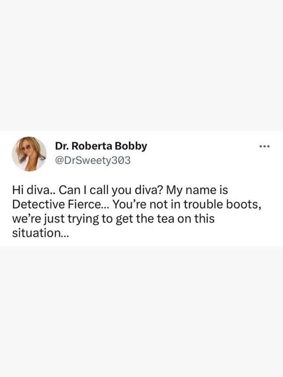View Dr. Roberta Bobby's profile picture
The width and height of the screenshot is (283, 377).
29,154
